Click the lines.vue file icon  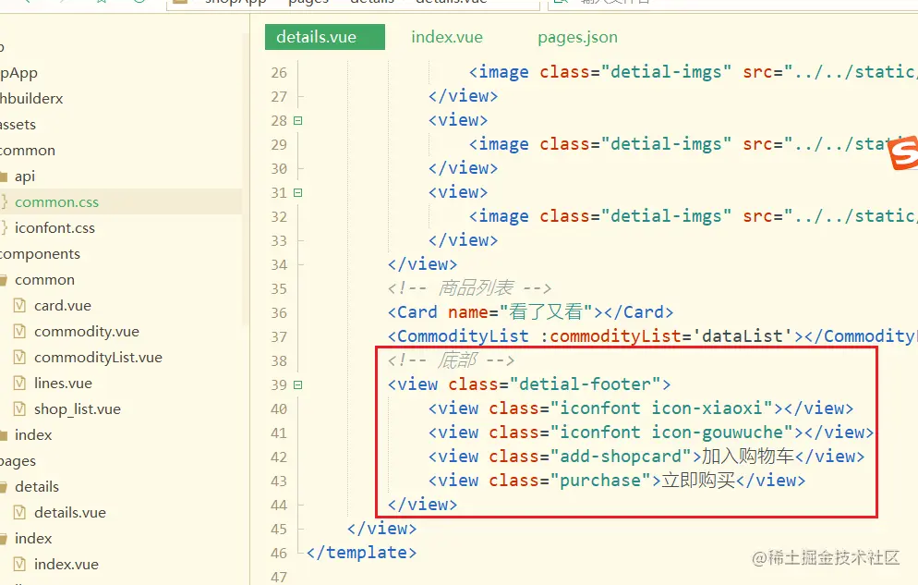click(x=20, y=383)
